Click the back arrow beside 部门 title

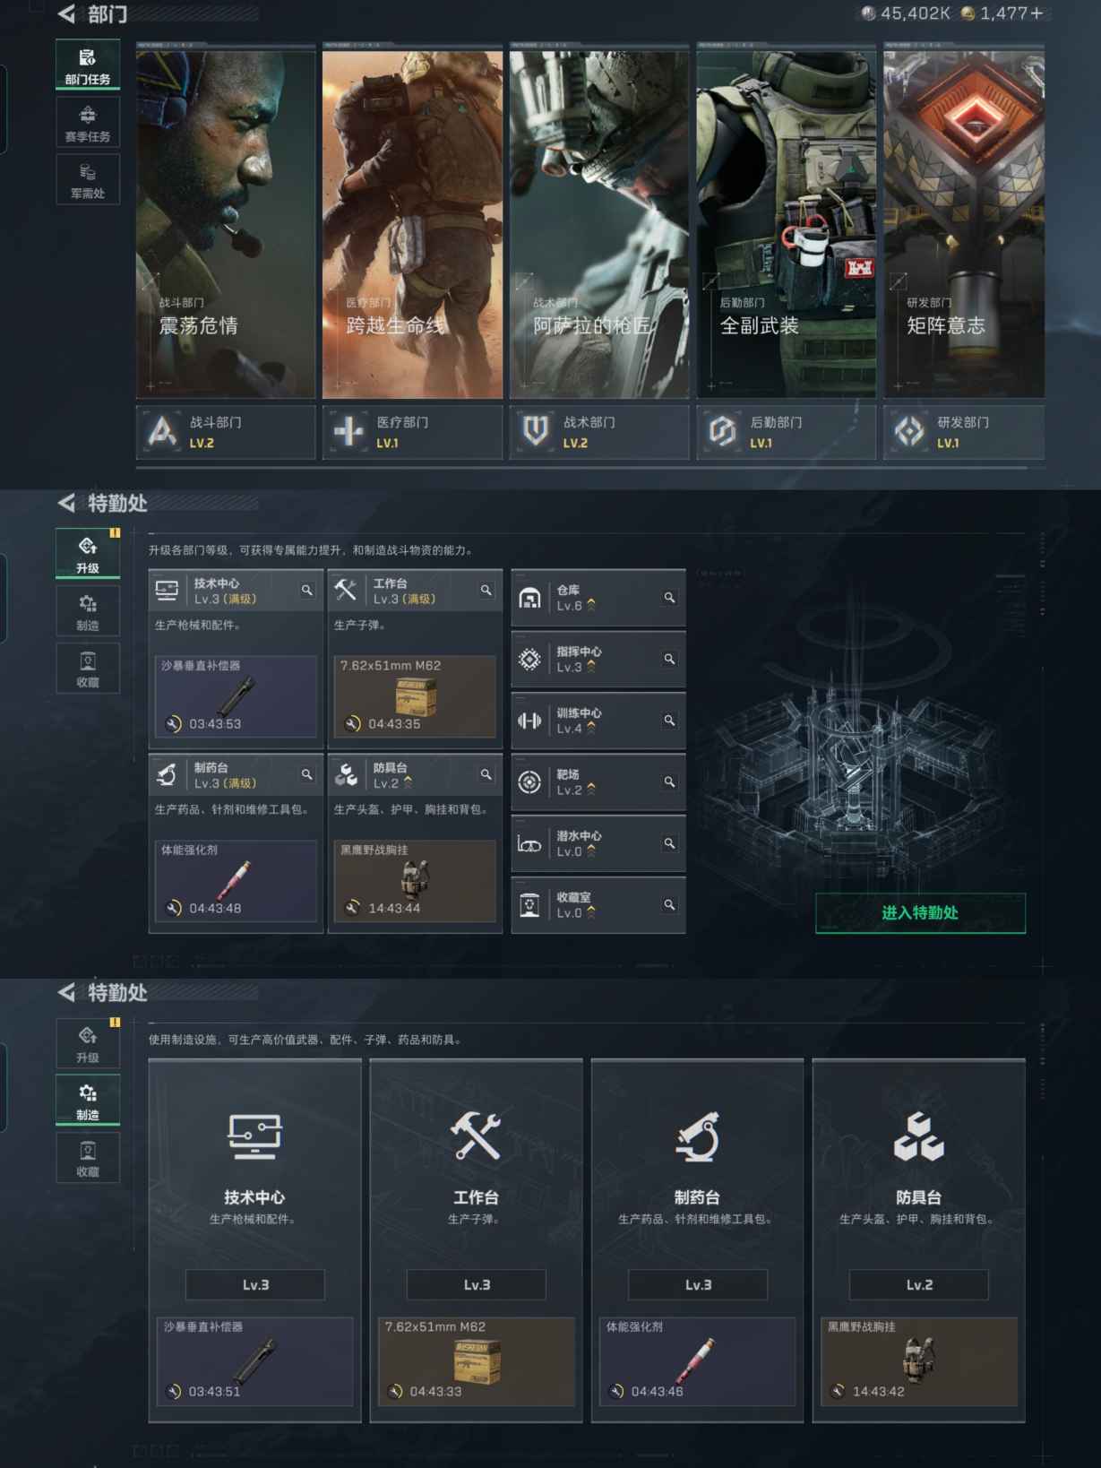(x=67, y=14)
